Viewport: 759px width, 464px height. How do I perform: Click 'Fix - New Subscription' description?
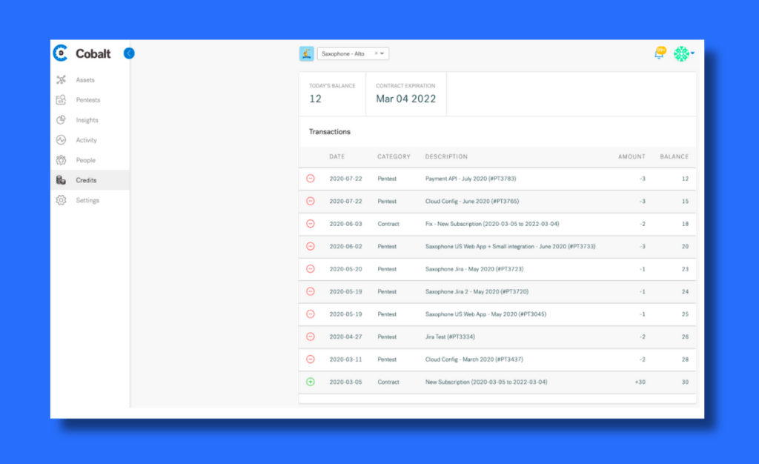tap(492, 224)
